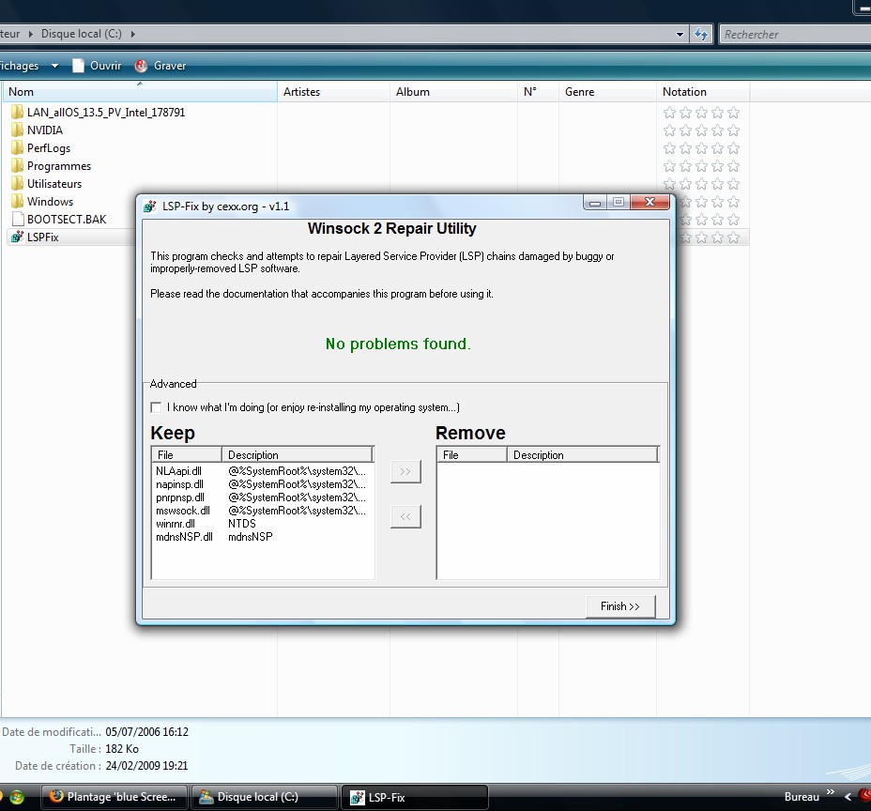This screenshot has width=871, height=811.
Task: Click the Graver toolbar button in Explorer
Action: (160, 66)
